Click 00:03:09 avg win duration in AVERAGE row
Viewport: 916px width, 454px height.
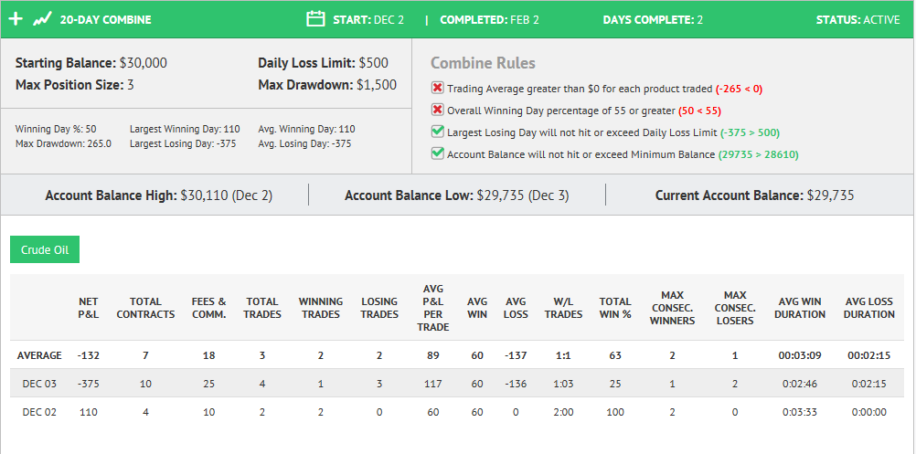tap(801, 355)
